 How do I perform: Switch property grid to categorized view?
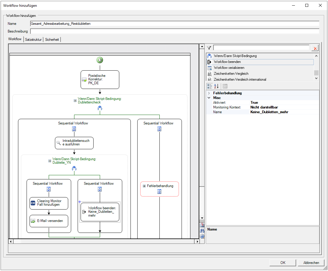point(210,86)
